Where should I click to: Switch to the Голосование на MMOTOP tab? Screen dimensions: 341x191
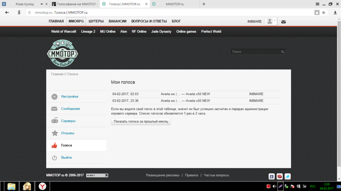(x=74, y=4)
